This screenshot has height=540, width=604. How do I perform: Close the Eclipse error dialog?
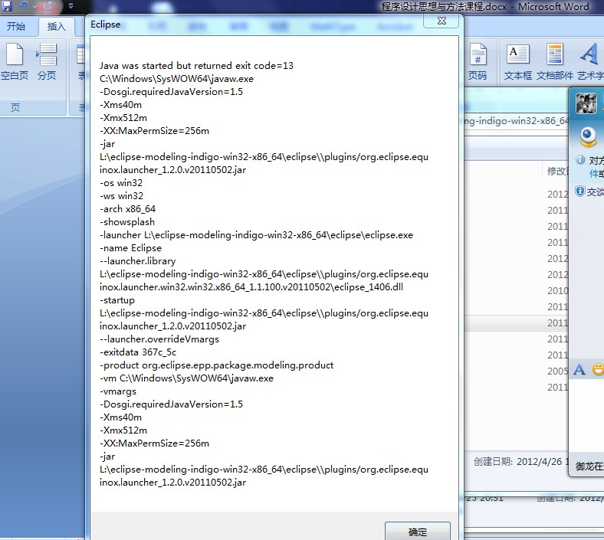(441, 21)
